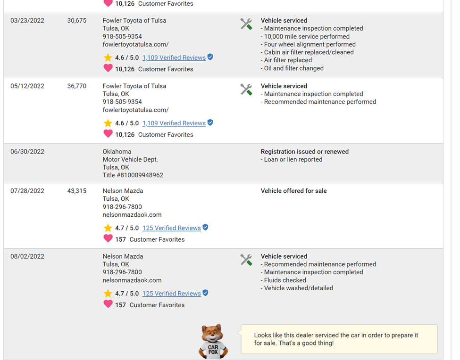Click the verified shield badge in 03/23/2022 row
460x360 pixels.
click(x=210, y=57)
